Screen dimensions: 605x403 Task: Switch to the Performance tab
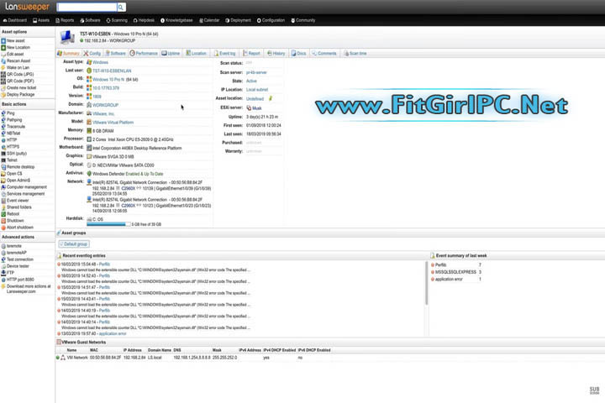click(144, 53)
